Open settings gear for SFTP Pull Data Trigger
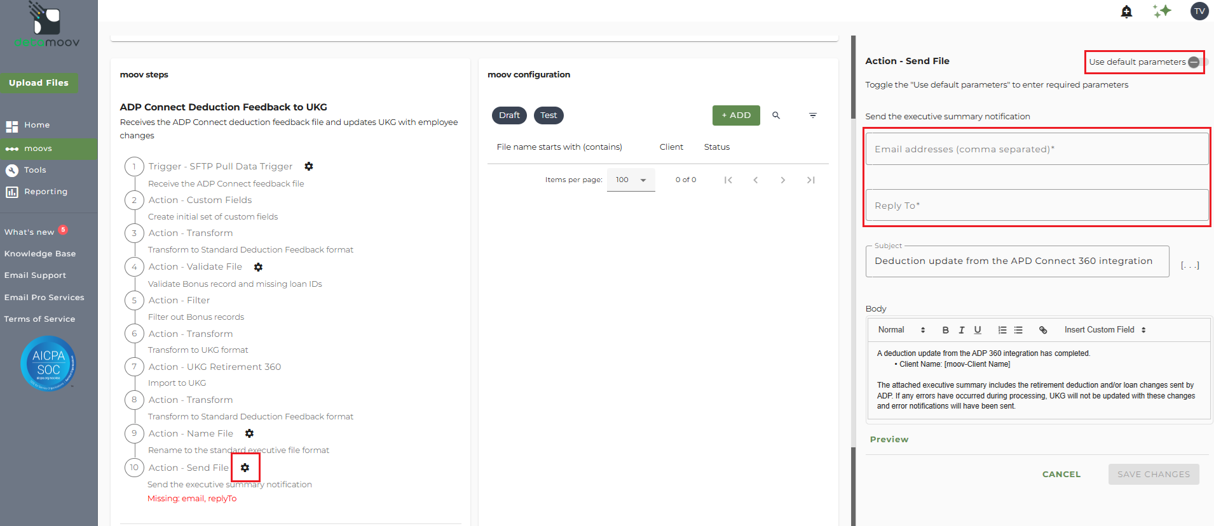The image size is (1214, 526). [x=309, y=166]
